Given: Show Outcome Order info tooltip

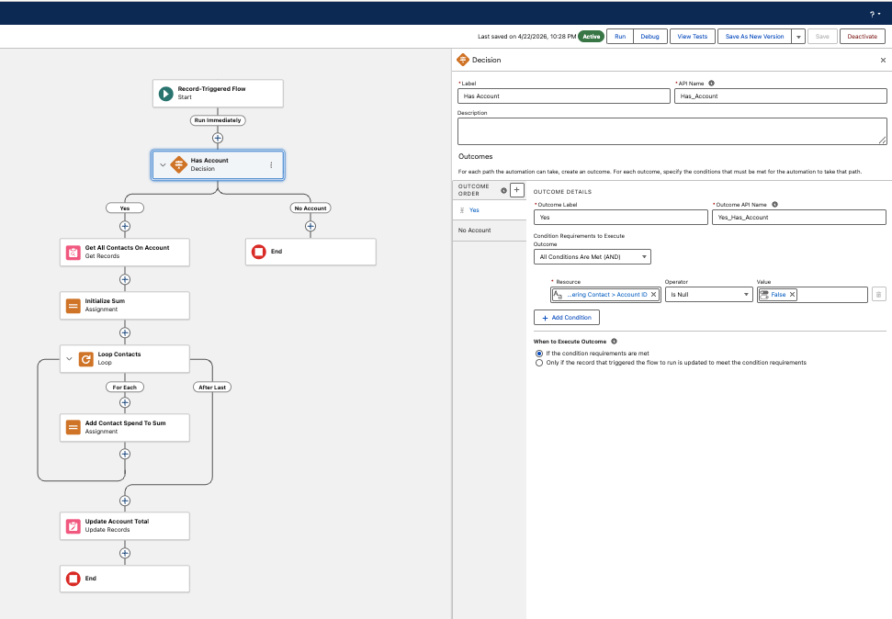Looking at the screenshot, I should click(503, 191).
